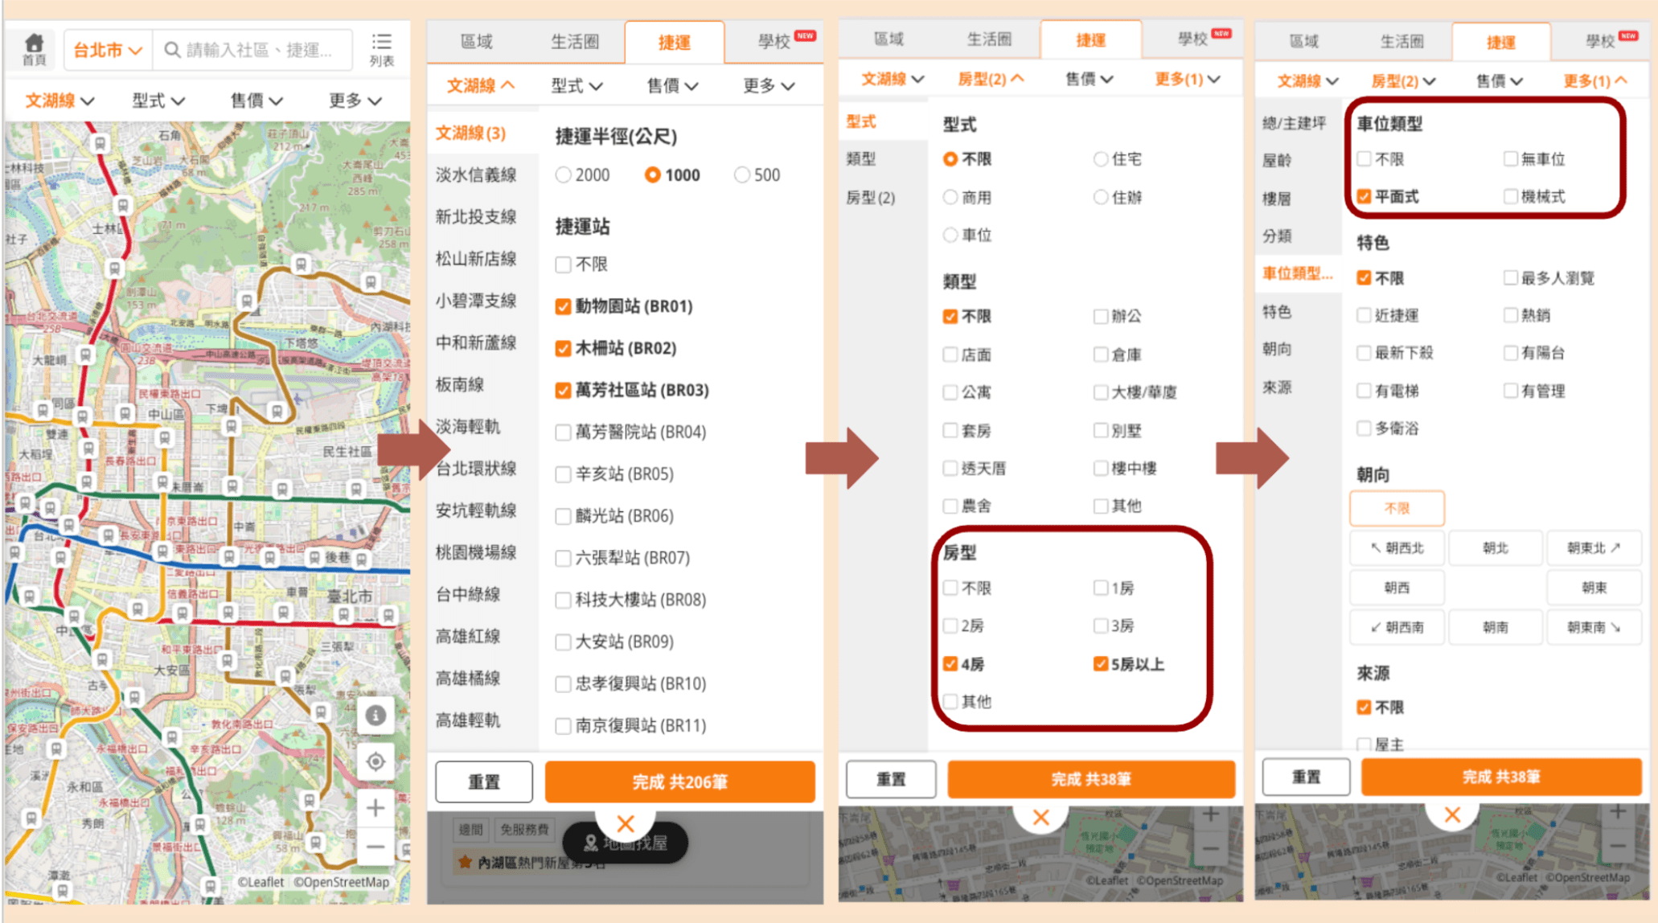The image size is (1658, 923).
Task: Tap the home (首頁) icon
Action: pyautogui.click(x=34, y=49)
